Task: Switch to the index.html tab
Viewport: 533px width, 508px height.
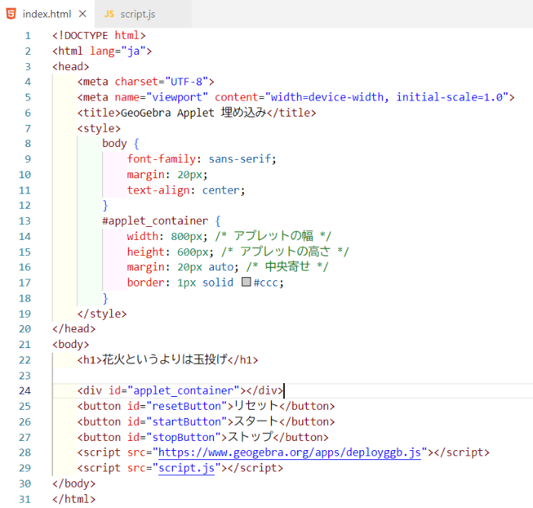Action: [47, 14]
